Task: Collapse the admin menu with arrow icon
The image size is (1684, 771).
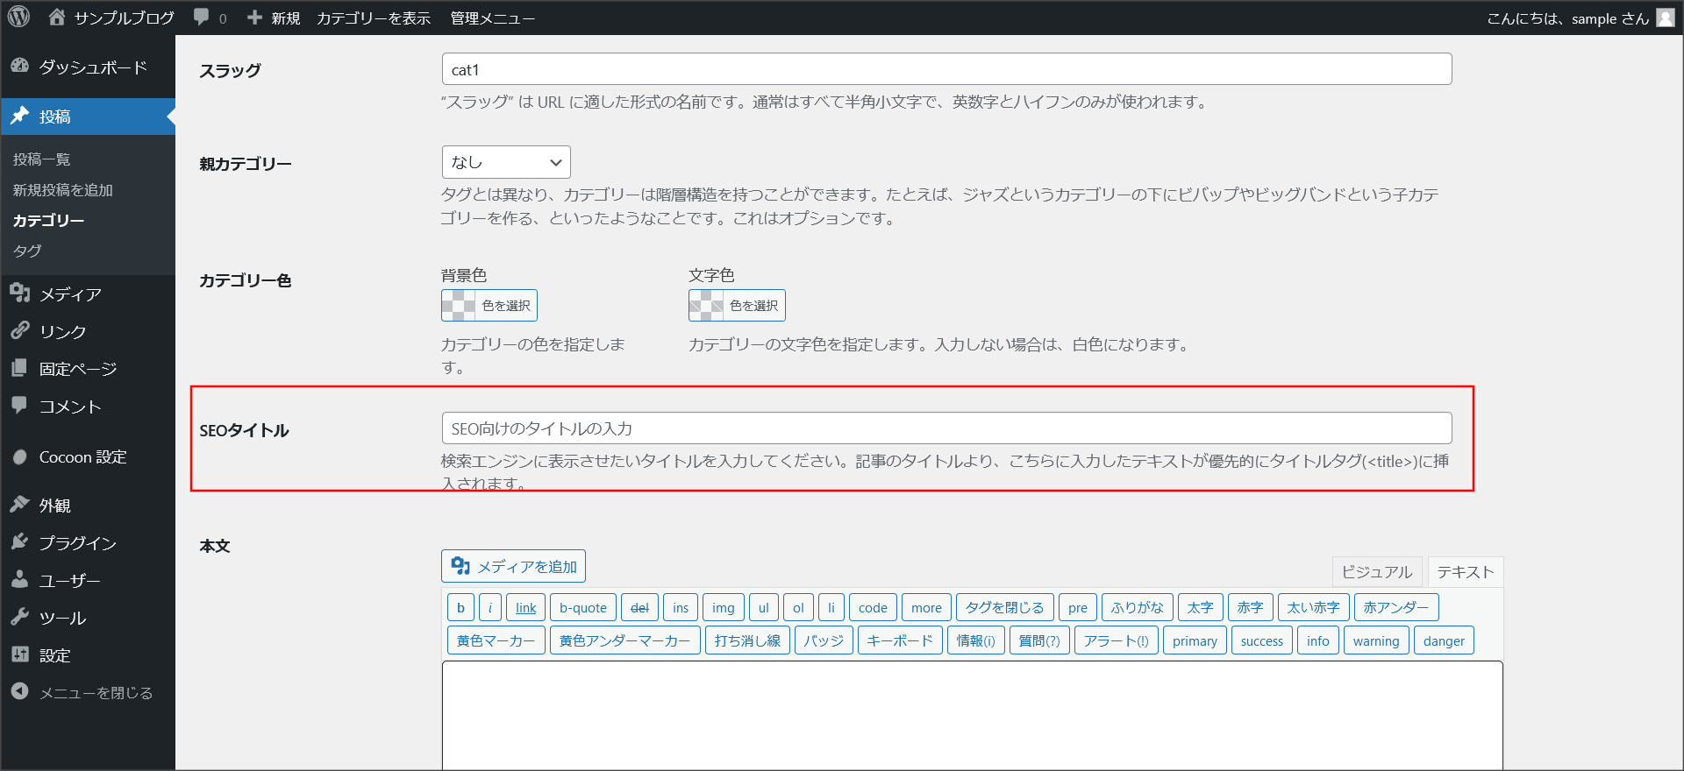Action: point(20,692)
